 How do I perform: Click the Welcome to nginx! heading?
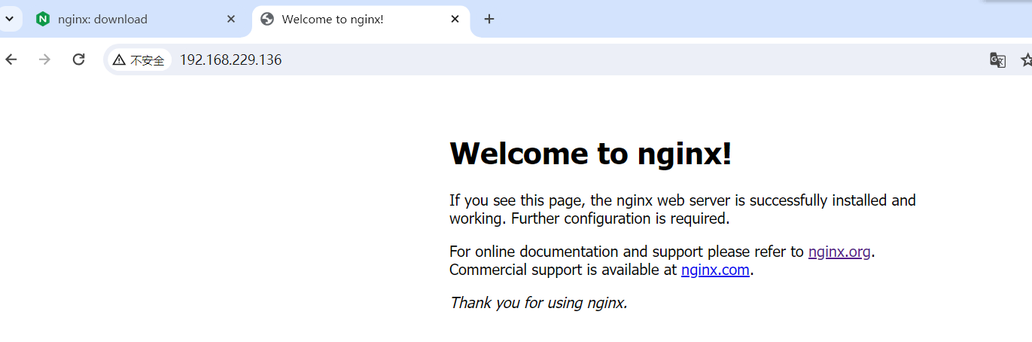coord(590,154)
